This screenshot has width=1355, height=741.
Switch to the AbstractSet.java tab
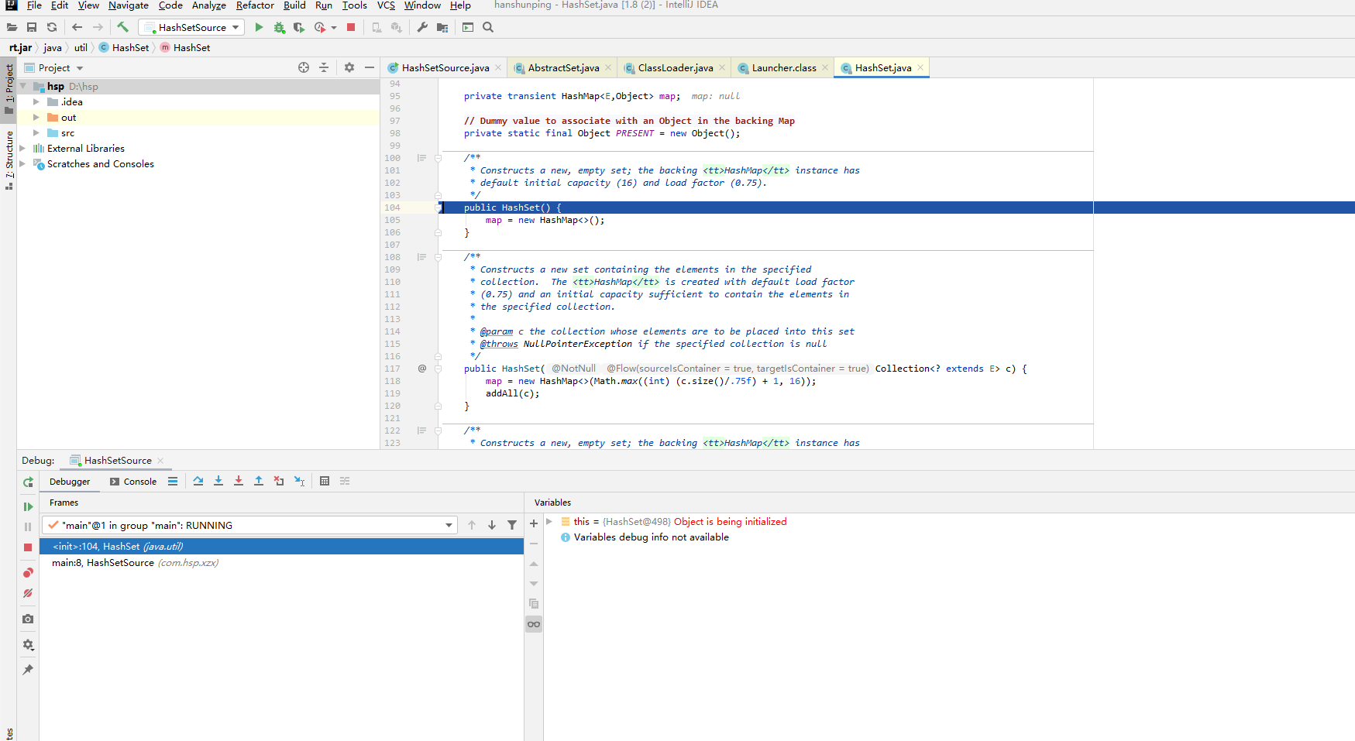(x=562, y=67)
